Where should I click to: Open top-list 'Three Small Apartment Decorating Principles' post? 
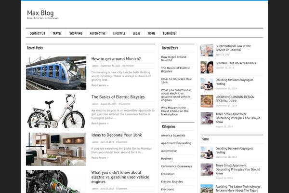[x=238, y=118]
